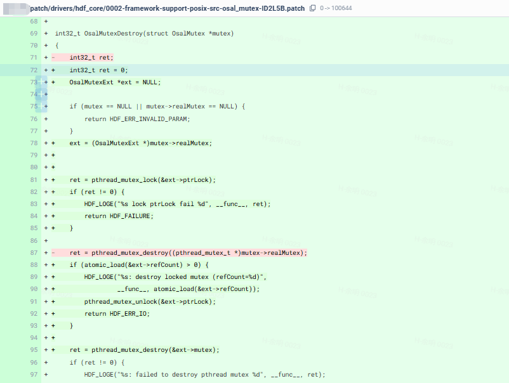Select line number 93
Screen dimensions: 509x383
[34, 325]
